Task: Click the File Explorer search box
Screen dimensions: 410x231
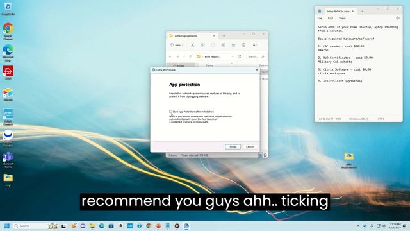Action: 256,56
